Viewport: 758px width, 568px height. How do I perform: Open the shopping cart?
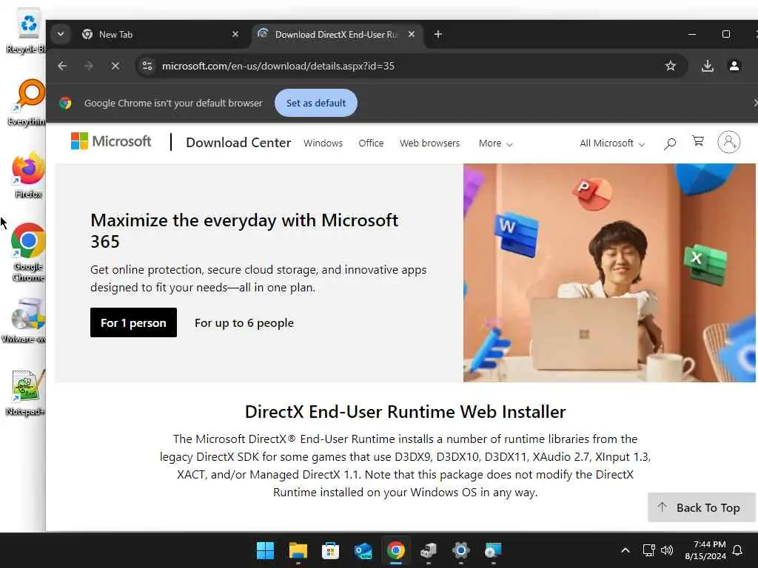click(x=697, y=141)
